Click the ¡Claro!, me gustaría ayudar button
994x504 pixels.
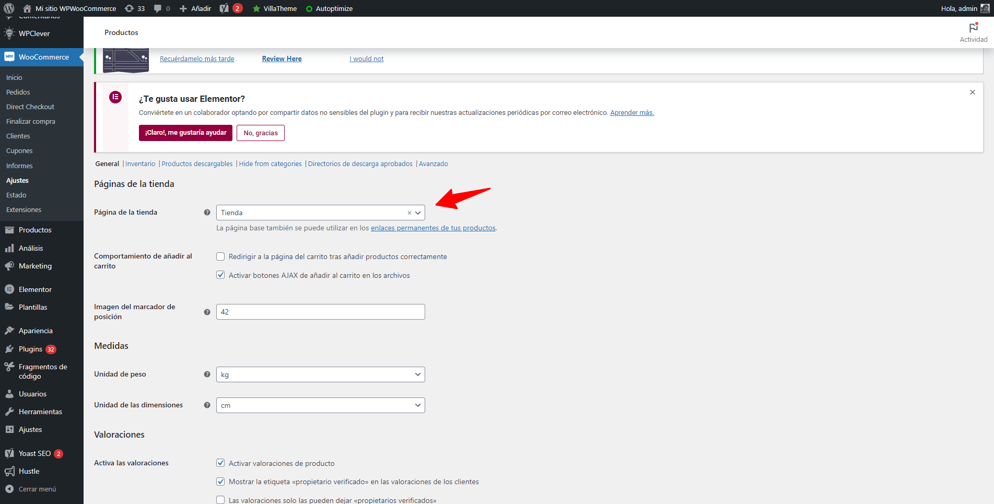pos(185,133)
